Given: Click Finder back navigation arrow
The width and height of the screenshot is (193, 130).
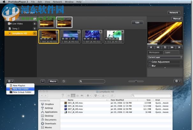Looking at the screenshot, I should pos(42,95).
